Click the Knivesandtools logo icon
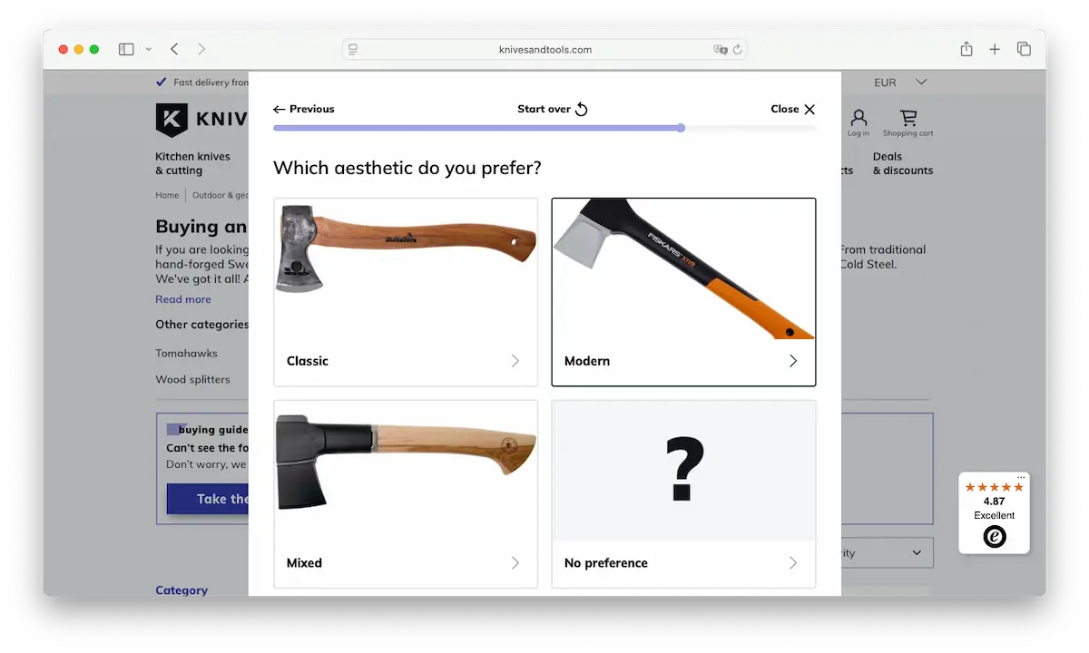 tap(172, 120)
